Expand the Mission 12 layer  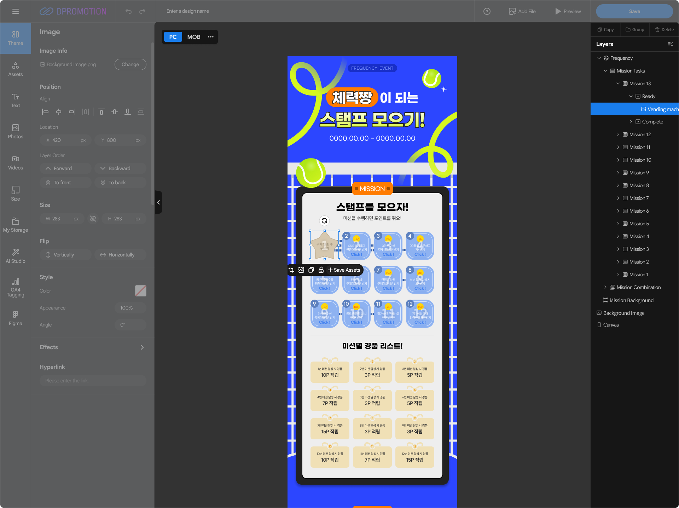tap(618, 134)
